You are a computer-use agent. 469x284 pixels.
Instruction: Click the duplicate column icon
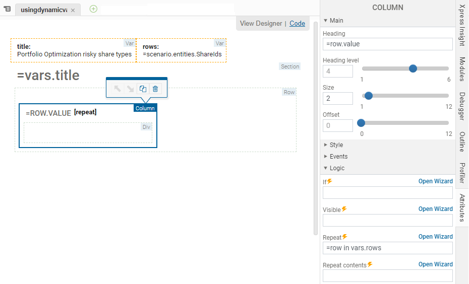(x=143, y=89)
